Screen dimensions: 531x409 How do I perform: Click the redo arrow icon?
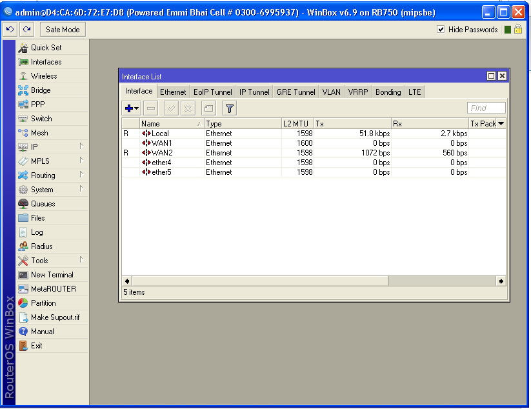click(26, 29)
